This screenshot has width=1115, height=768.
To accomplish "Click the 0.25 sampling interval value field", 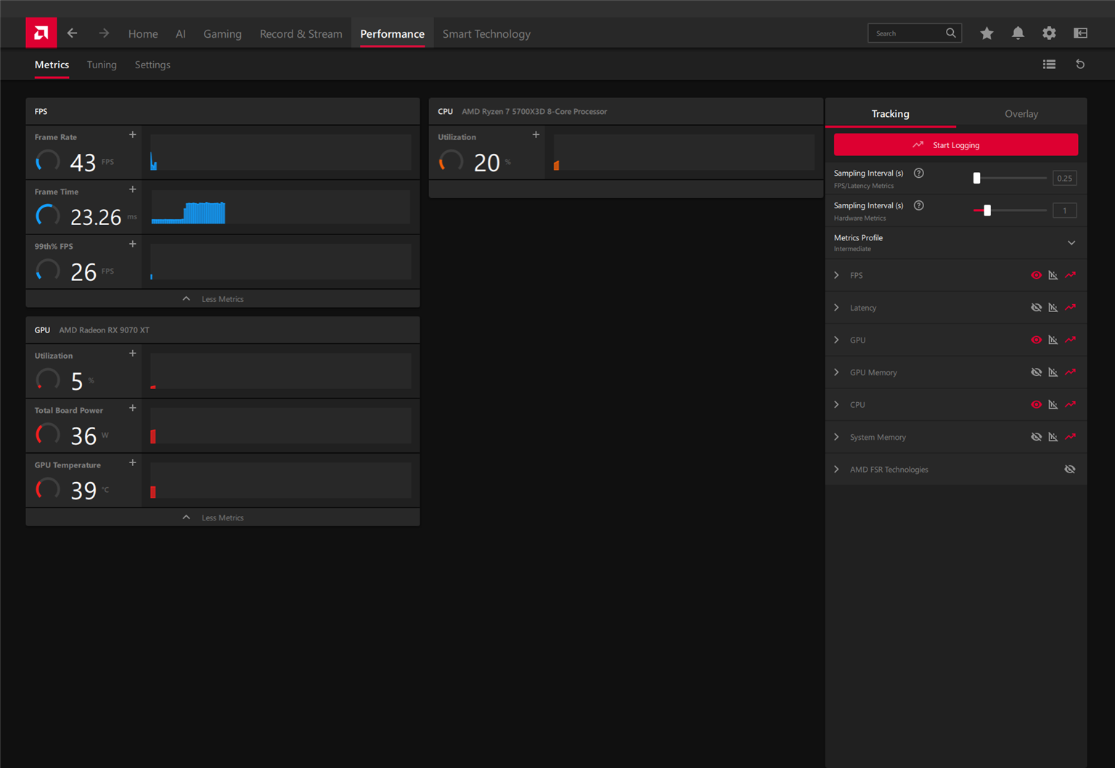I will click(1064, 178).
